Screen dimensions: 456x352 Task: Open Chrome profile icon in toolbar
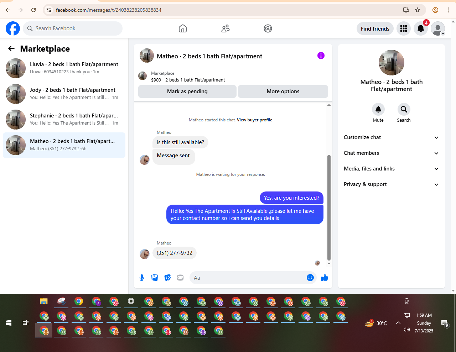tap(435, 10)
